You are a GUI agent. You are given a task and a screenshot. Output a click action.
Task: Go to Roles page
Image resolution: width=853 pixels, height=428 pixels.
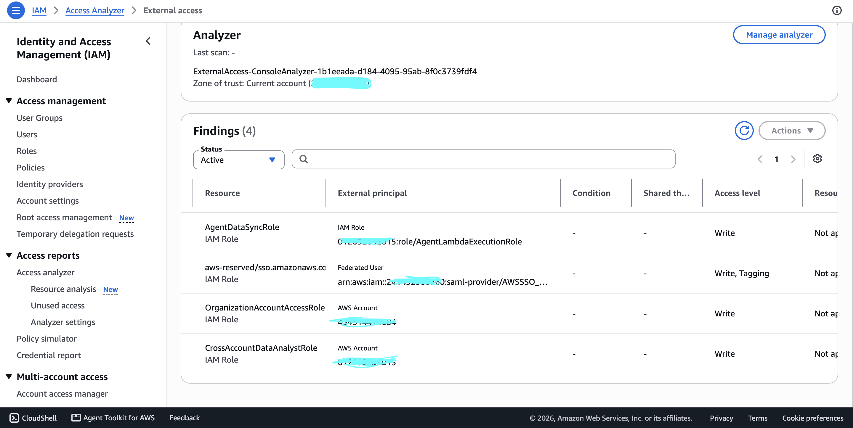click(26, 151)
